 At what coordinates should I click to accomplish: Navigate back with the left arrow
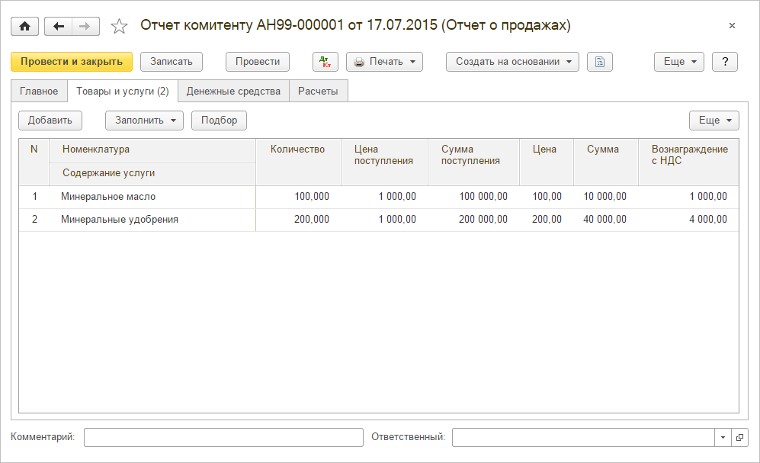tap(59, 26)
